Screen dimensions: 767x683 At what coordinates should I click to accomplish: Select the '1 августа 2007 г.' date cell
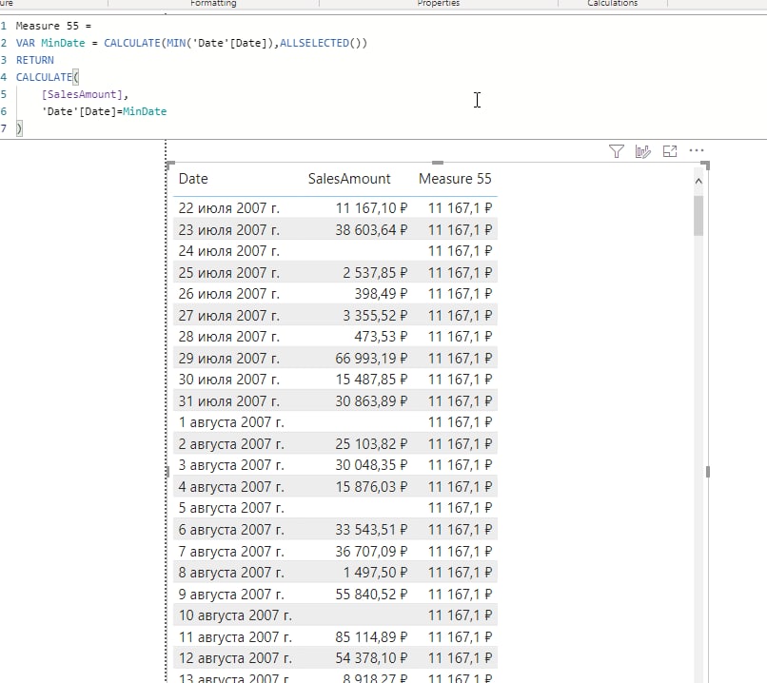231,422
